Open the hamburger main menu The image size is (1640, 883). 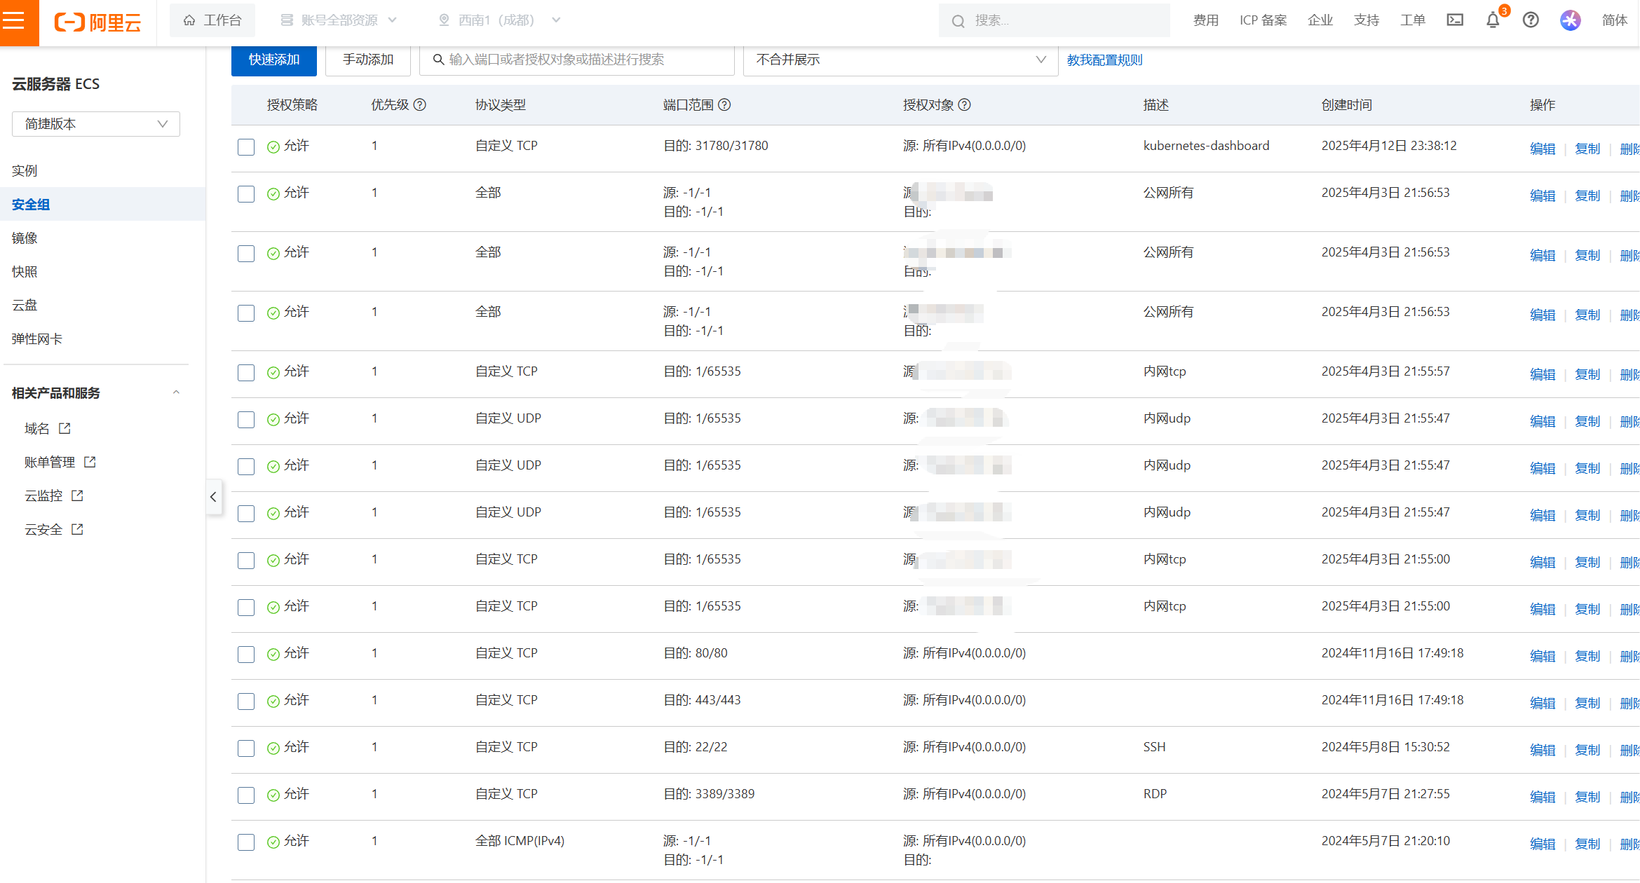14,20
